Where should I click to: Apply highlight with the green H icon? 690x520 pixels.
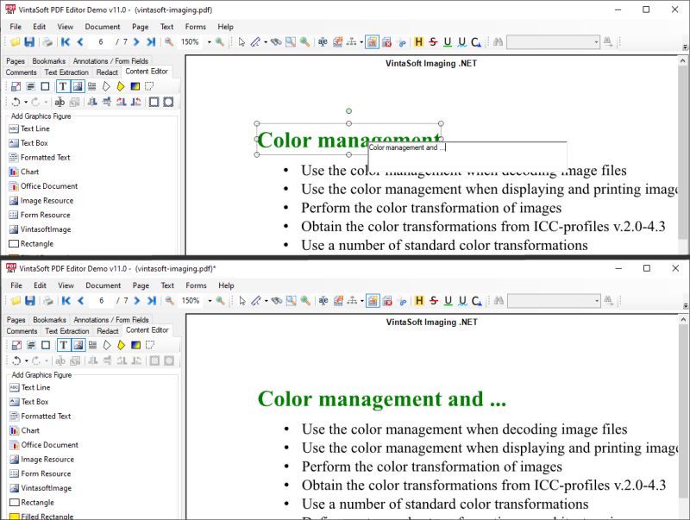point(418,41)
